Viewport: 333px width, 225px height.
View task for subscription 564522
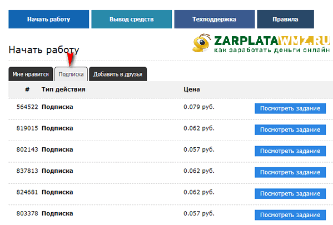[x=290, y=108]
